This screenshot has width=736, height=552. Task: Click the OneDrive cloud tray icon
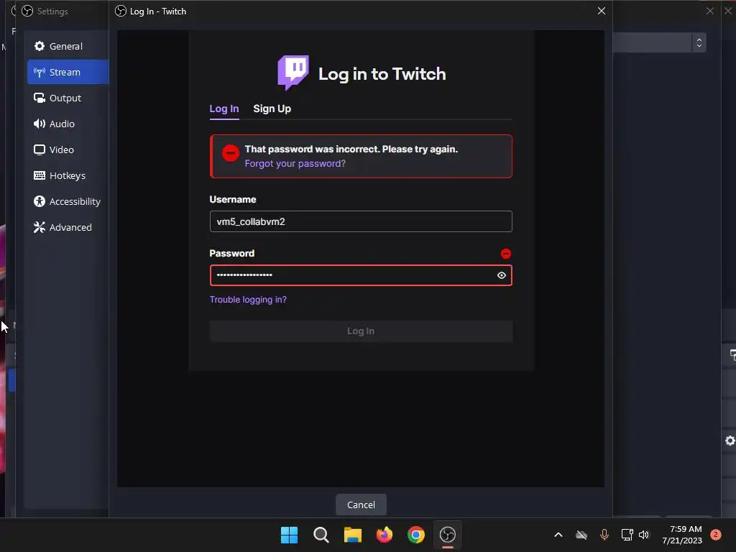pos(581,535)
